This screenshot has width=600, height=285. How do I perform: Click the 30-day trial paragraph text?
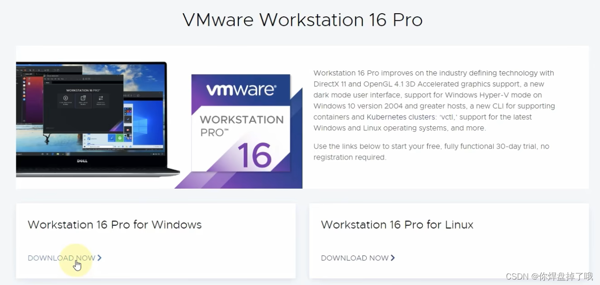point(431,152)
